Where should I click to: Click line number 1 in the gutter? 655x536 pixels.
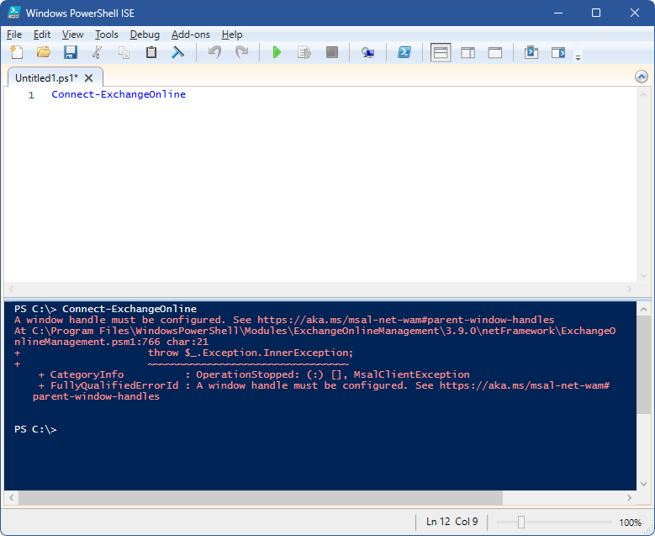[x=31, y=95]
